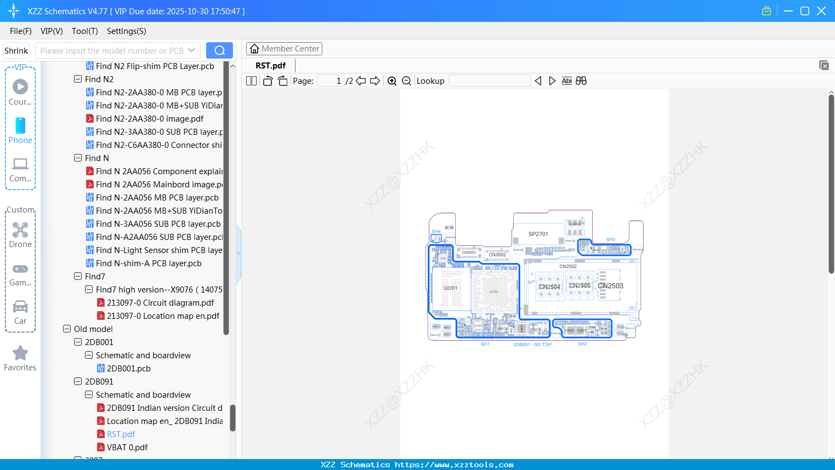Collapse the Find7 tree node
Screen dimensions: 835x470
pos(78,276)
